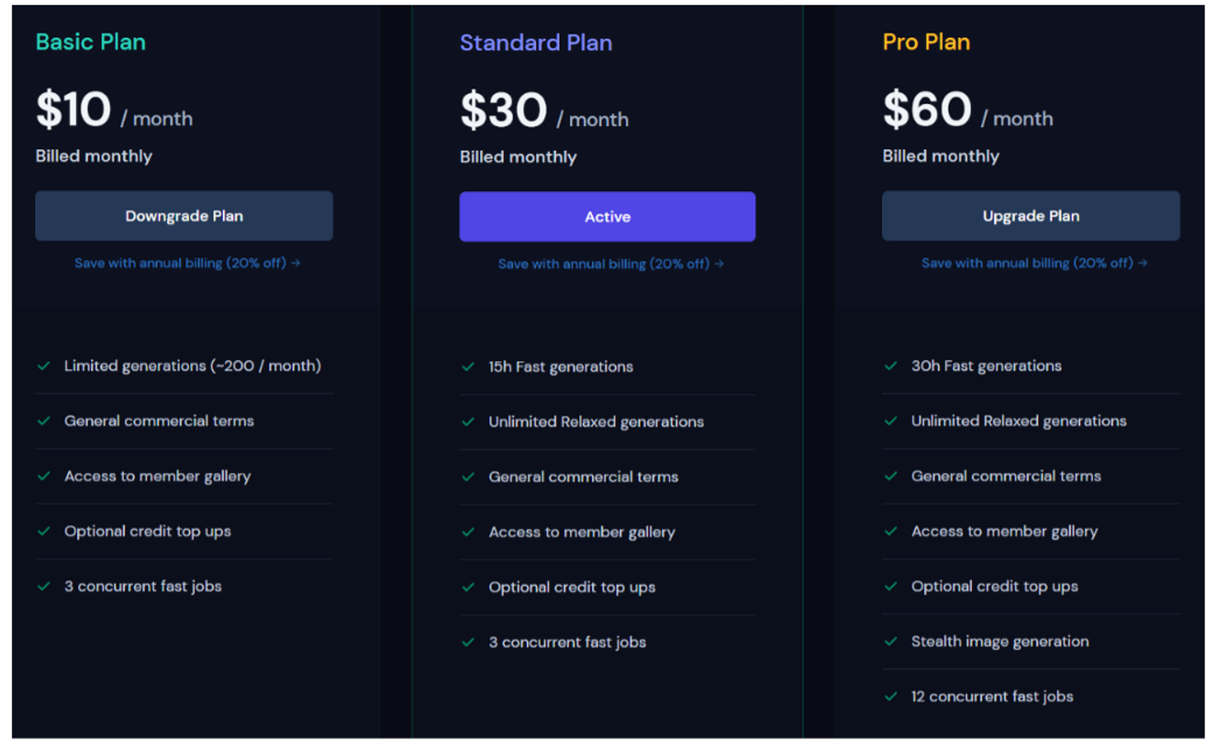Click checkmark beside Standard Plan Unlimited Relaxed generations
Image resolution: width=1208 pixels, height=745 pixels.
tap(468, 421)
